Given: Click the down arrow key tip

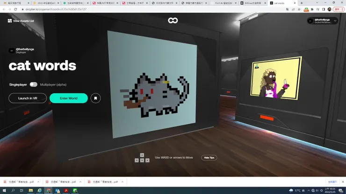Looking at the screenshot, I should pyautogui.click(x=142, y=160).
